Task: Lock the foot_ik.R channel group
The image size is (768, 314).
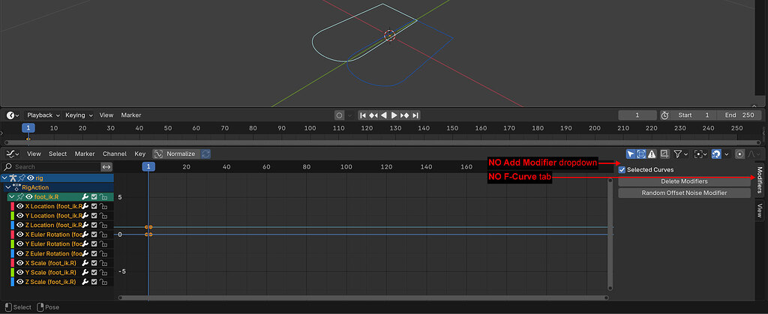Action: [x=103, y=196]
